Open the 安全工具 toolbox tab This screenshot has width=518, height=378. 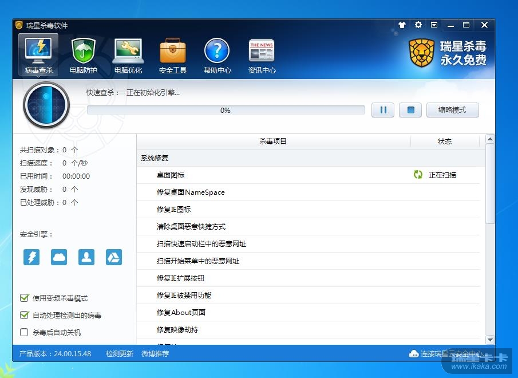173,55
